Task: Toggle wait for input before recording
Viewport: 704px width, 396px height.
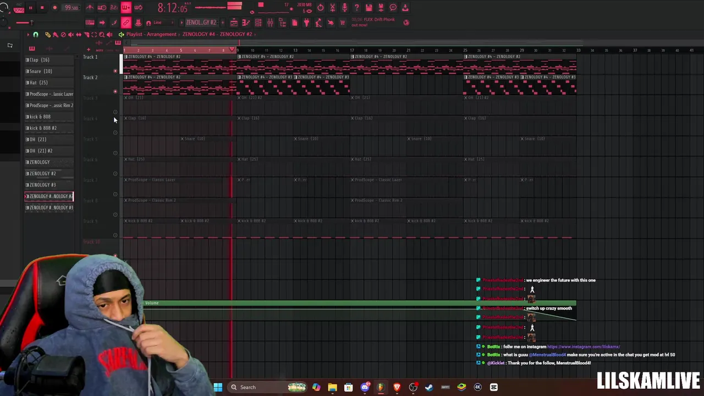Action: click(102, 8)
